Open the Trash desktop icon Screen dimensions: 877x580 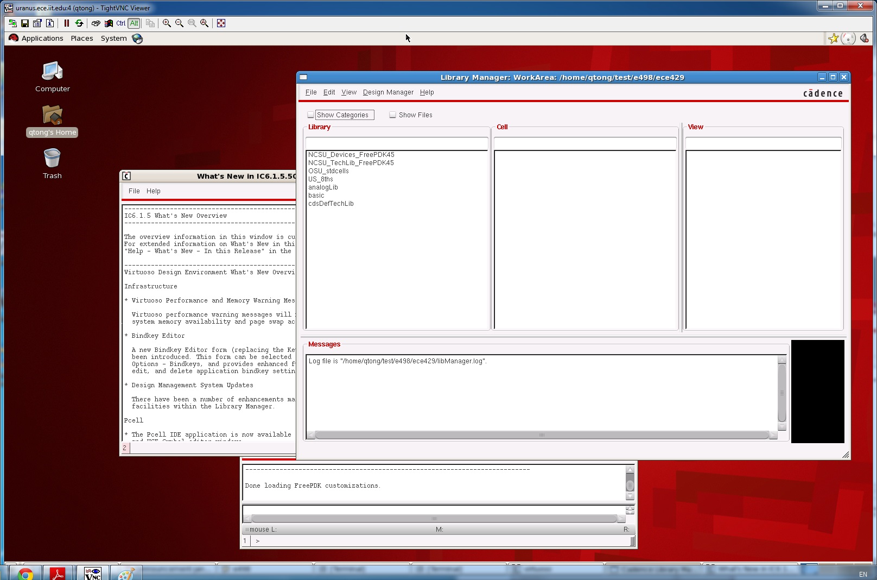52,163
